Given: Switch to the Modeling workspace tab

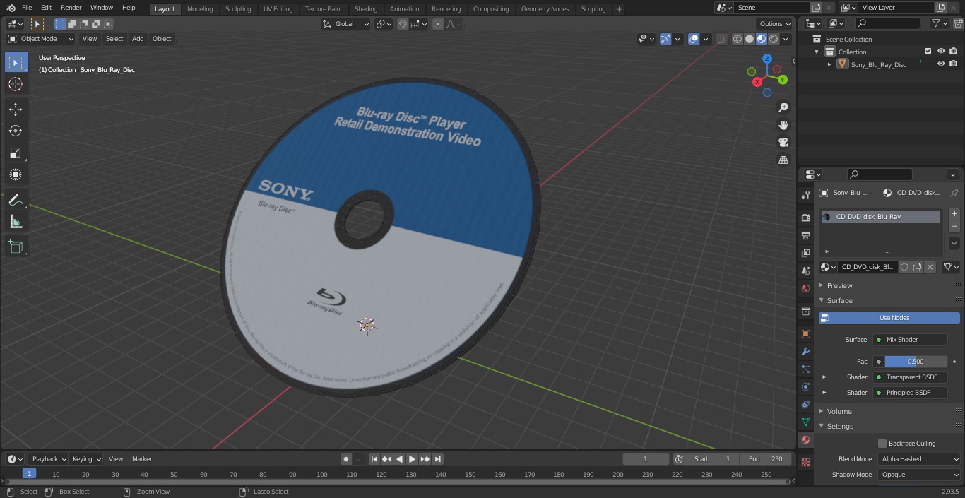Looking at the screenshot, I should (x=200, y=8).
